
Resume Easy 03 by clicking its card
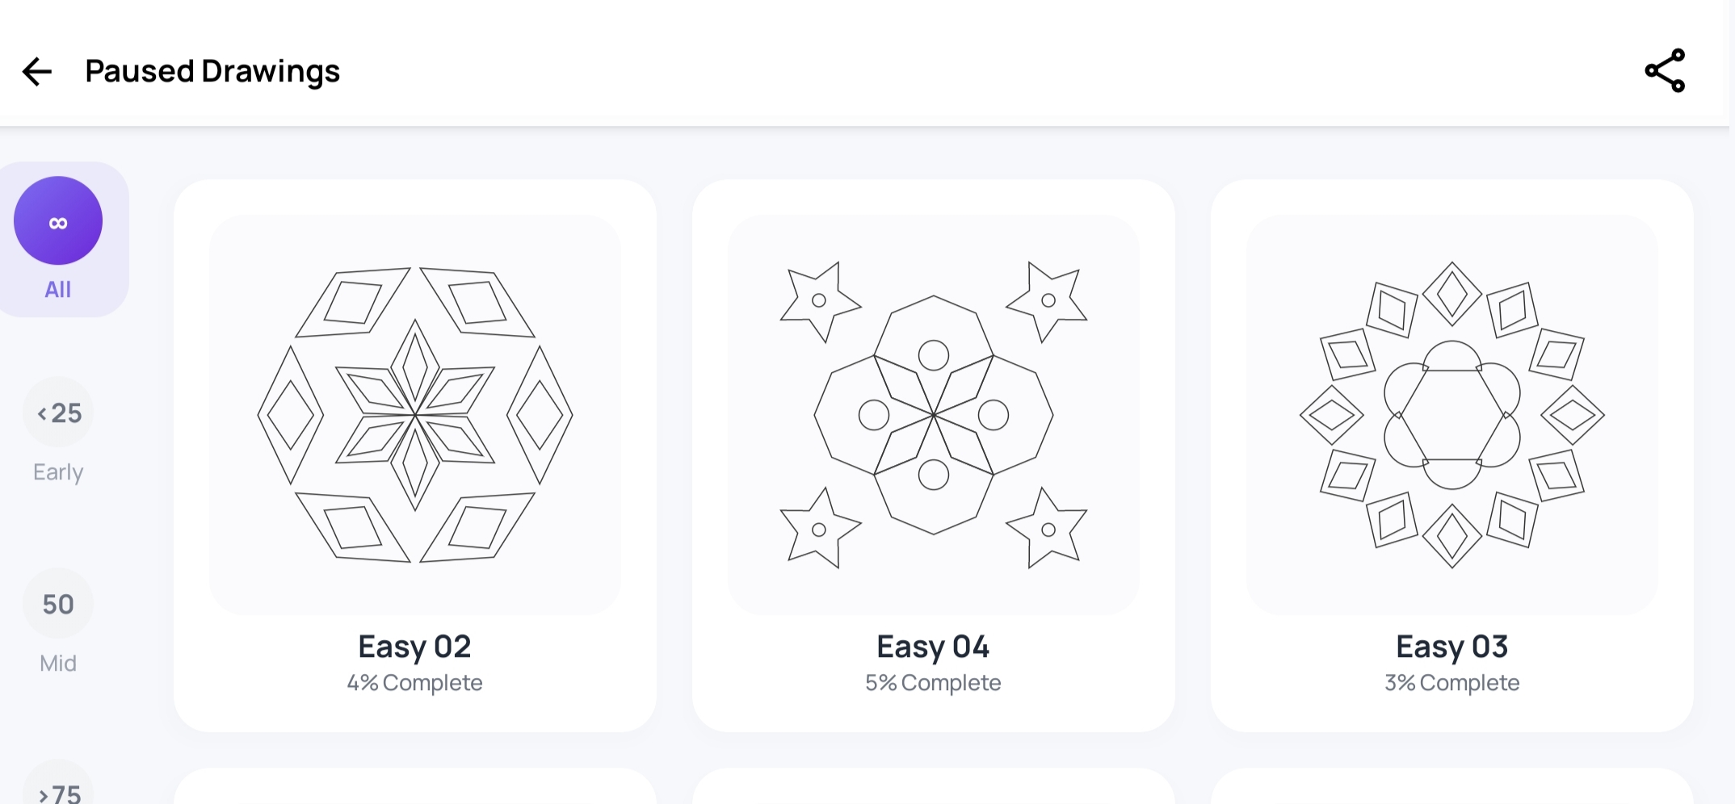pyautogui.click(x=1451, y=452)
